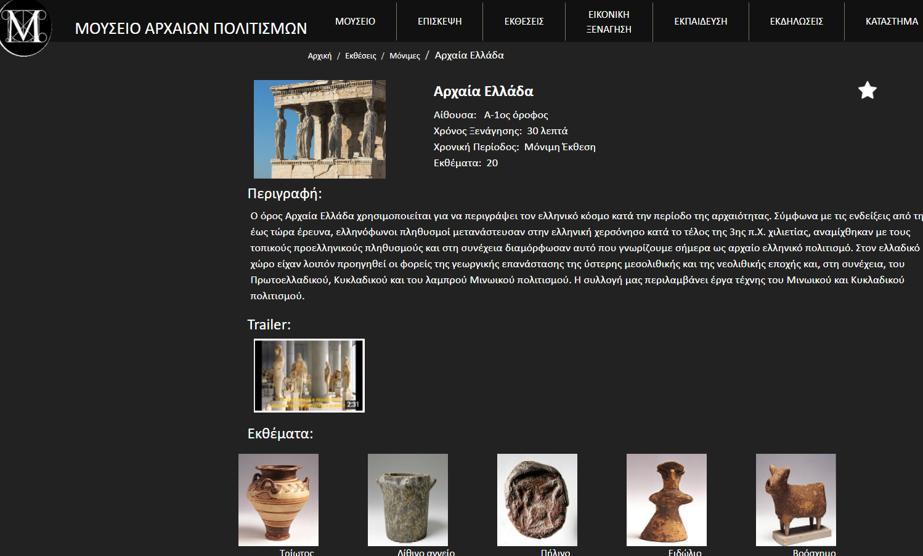
Task: Open the Caryatids exhibition photo
Action: (320, 129)
